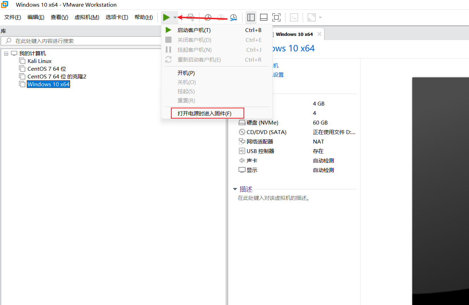Select Kali Linux in the library
Viewport: 469px width, 305px height.
39,61
